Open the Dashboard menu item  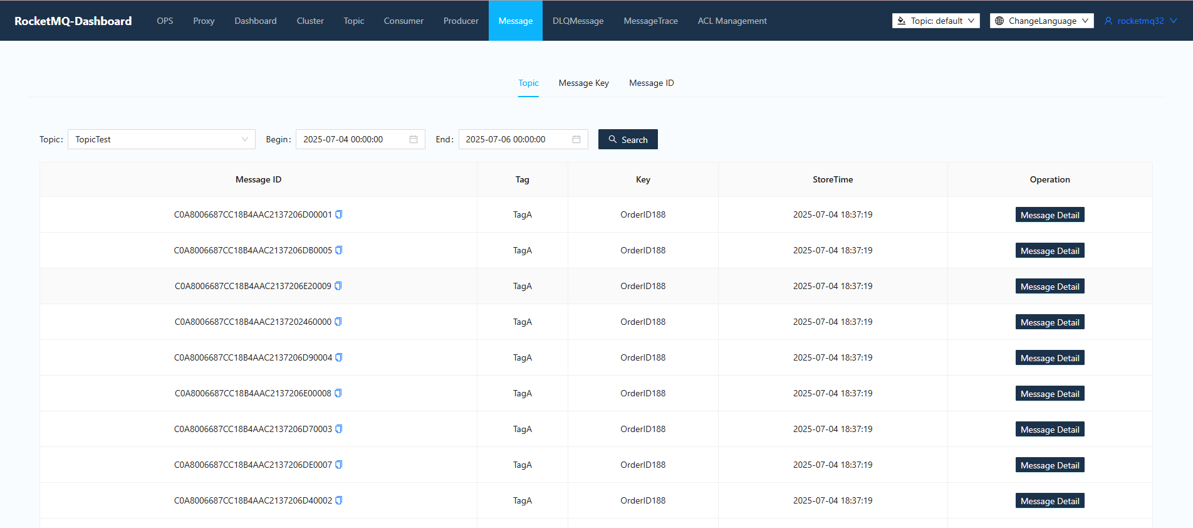click(256, 21)
